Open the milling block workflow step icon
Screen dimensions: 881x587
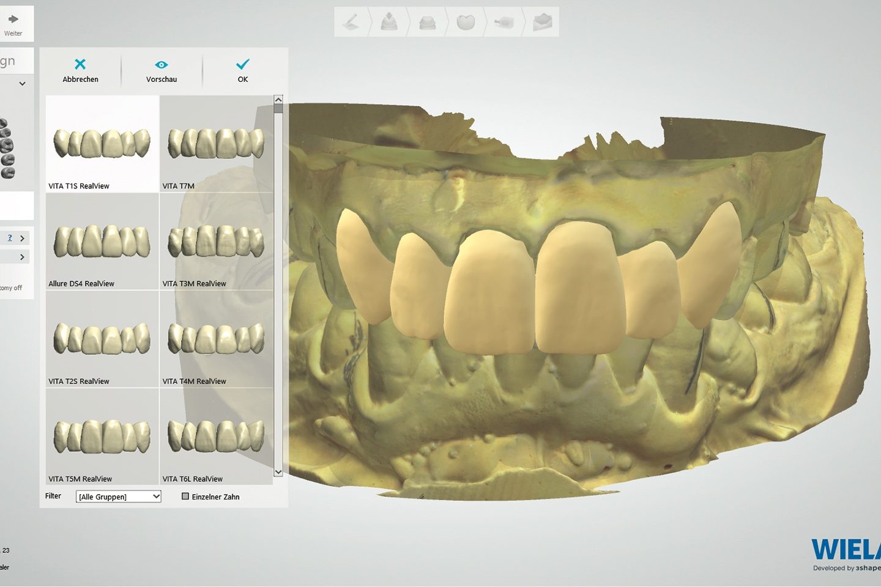coord(504,23)
